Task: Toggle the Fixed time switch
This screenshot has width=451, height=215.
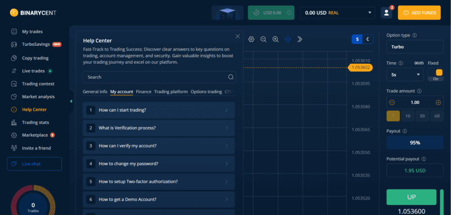Action: point(436,74)
